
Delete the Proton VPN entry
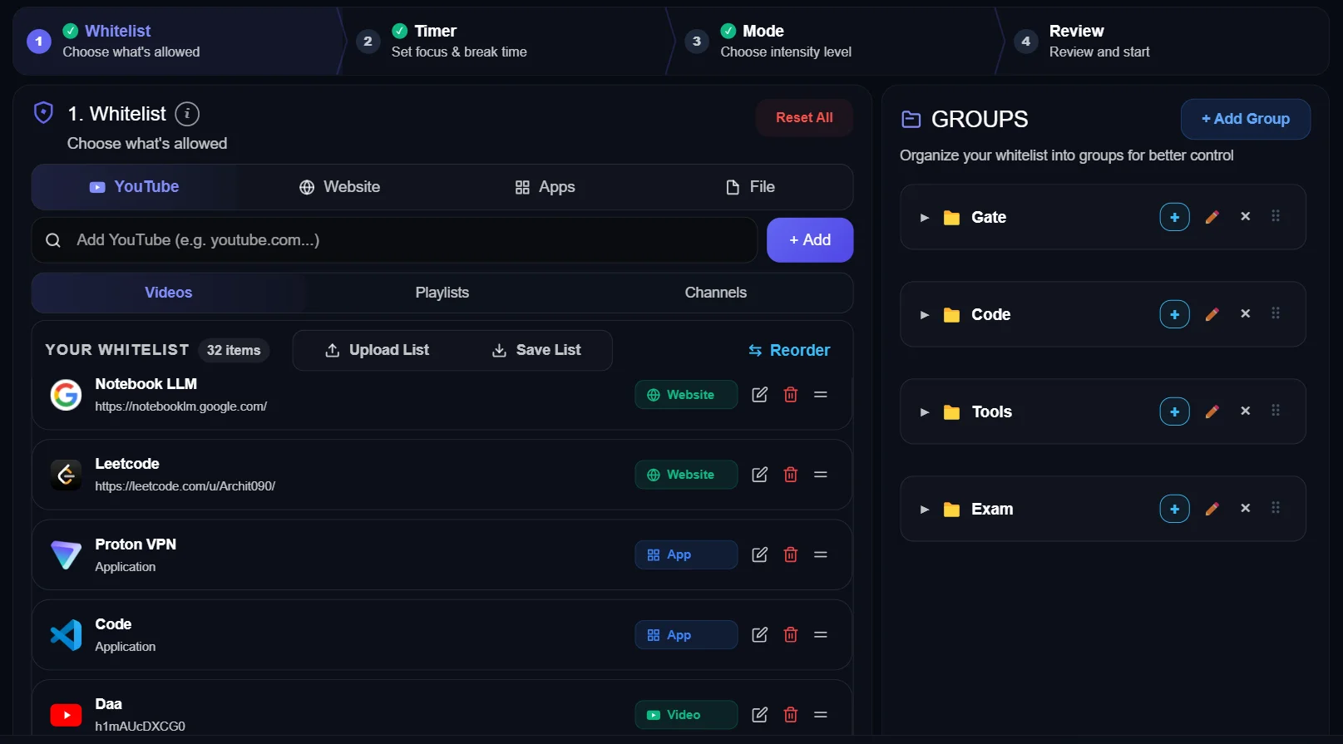(791, 554)
